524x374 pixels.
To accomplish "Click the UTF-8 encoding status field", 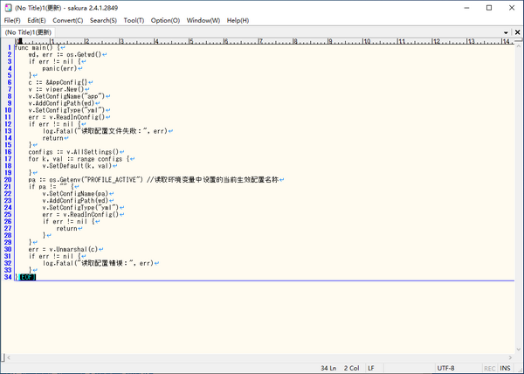I will pyautogui.click(x=445, y=368).
